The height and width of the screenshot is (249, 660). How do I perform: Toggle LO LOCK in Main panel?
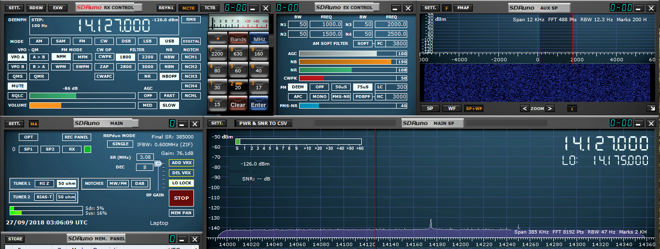pos(181,183)
